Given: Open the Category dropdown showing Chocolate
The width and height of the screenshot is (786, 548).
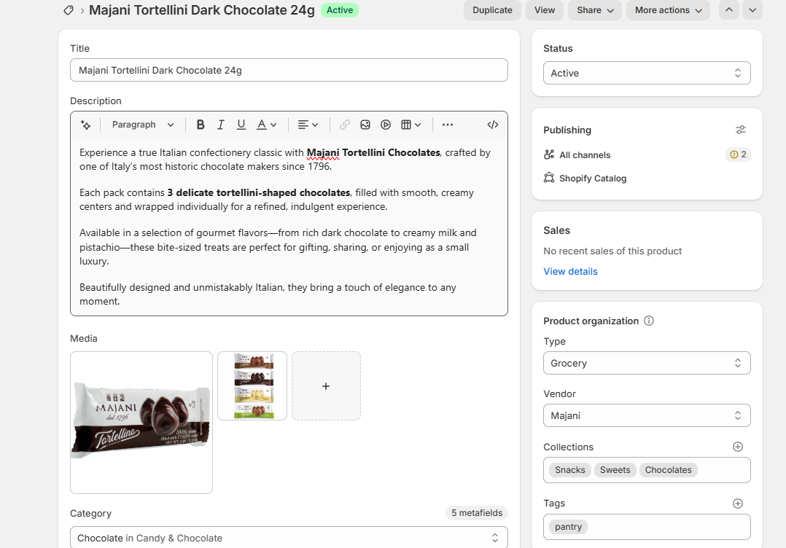Looking at the screenshot, I should pyautogui.click(x=289, y=538).
